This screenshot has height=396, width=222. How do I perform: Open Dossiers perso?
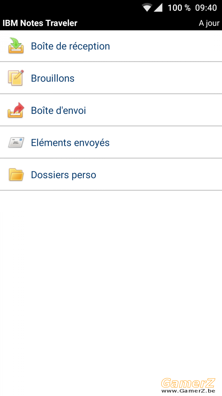(111, 175)
